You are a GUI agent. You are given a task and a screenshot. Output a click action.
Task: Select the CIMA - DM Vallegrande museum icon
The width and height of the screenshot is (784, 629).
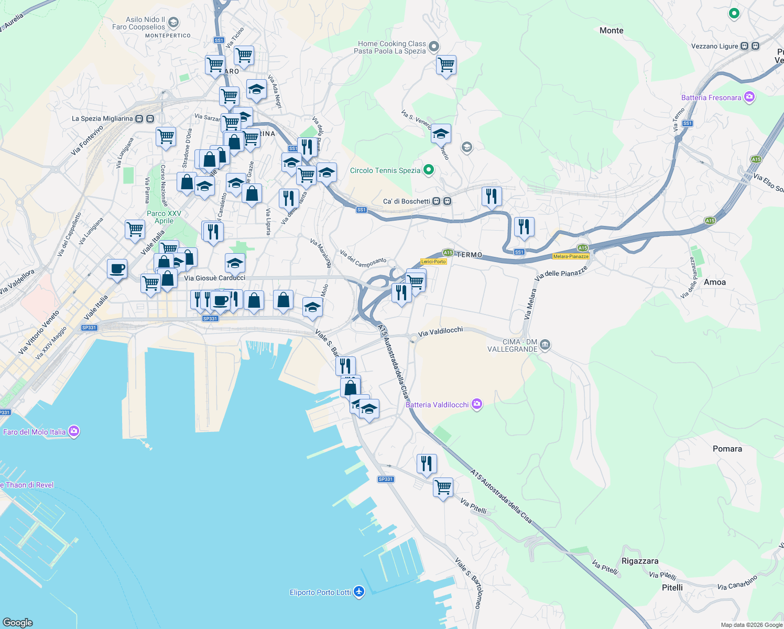545,345
